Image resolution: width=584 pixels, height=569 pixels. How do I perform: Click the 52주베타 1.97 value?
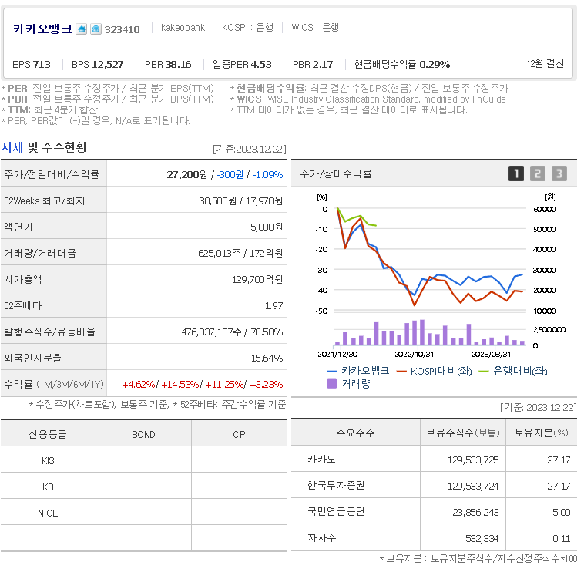point(274,306)
